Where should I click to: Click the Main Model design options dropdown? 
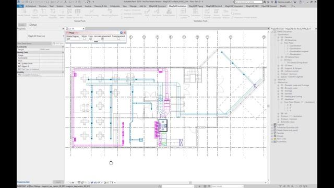point(228,186)
